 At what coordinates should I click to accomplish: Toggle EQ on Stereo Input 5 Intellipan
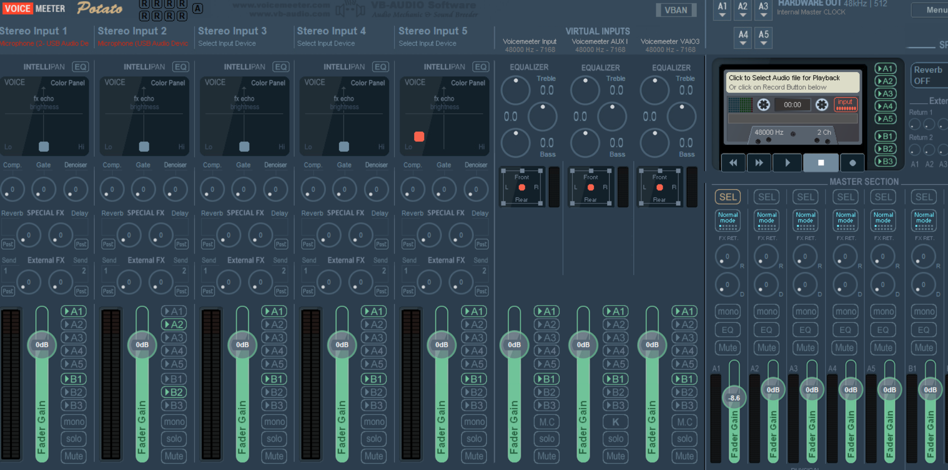click(x=481, y=67)
